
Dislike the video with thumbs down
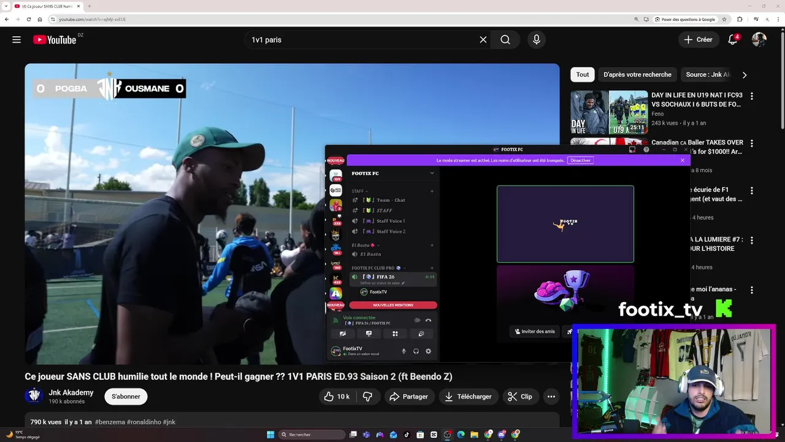click(367, 397)
